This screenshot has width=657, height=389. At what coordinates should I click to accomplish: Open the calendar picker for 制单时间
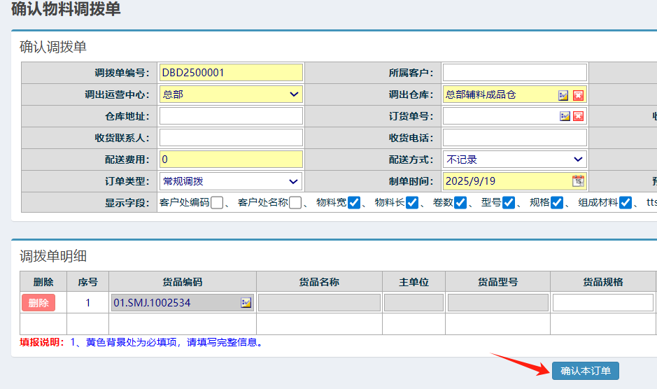tap(578, 181)
